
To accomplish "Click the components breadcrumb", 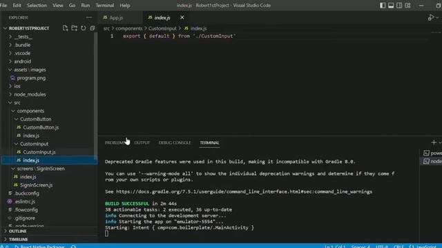I will tap(129, 28).
